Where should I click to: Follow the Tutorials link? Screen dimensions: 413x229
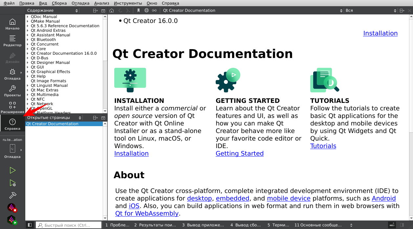[x=323, y=146]
